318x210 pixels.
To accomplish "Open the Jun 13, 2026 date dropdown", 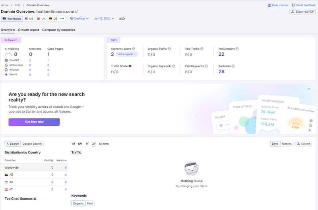I will 104,18.
